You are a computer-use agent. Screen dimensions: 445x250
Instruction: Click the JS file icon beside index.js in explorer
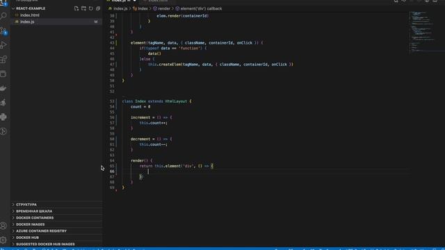pyautogui.click(x=17, y=22)
